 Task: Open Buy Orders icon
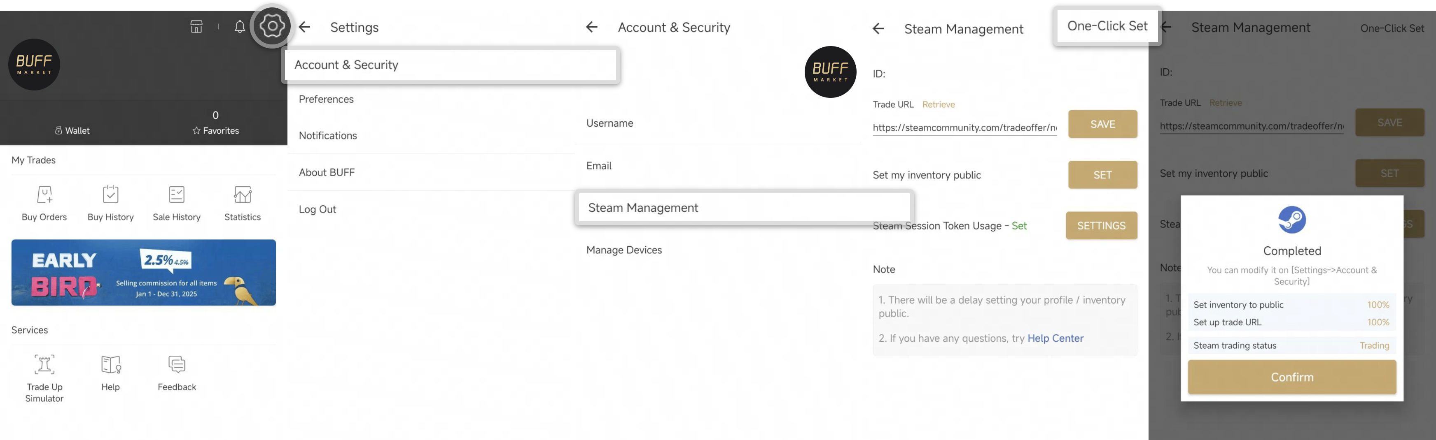pos(44,195)
